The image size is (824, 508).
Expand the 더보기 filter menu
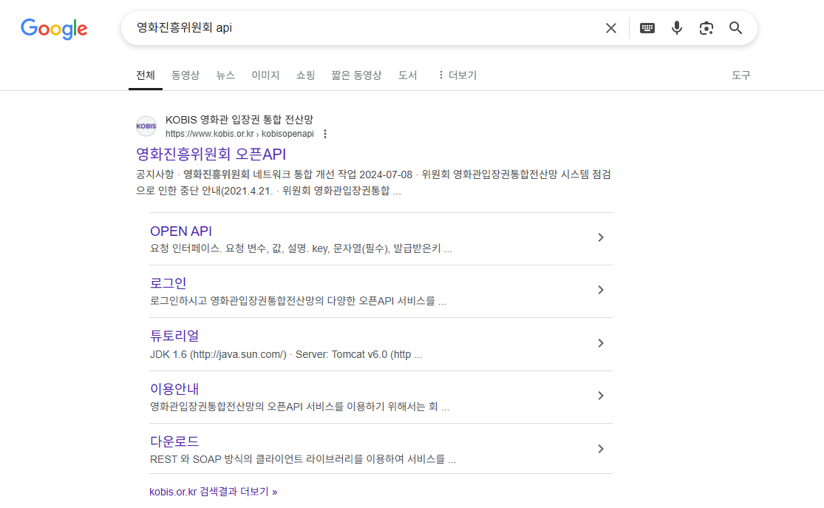(x=457, y=75)
